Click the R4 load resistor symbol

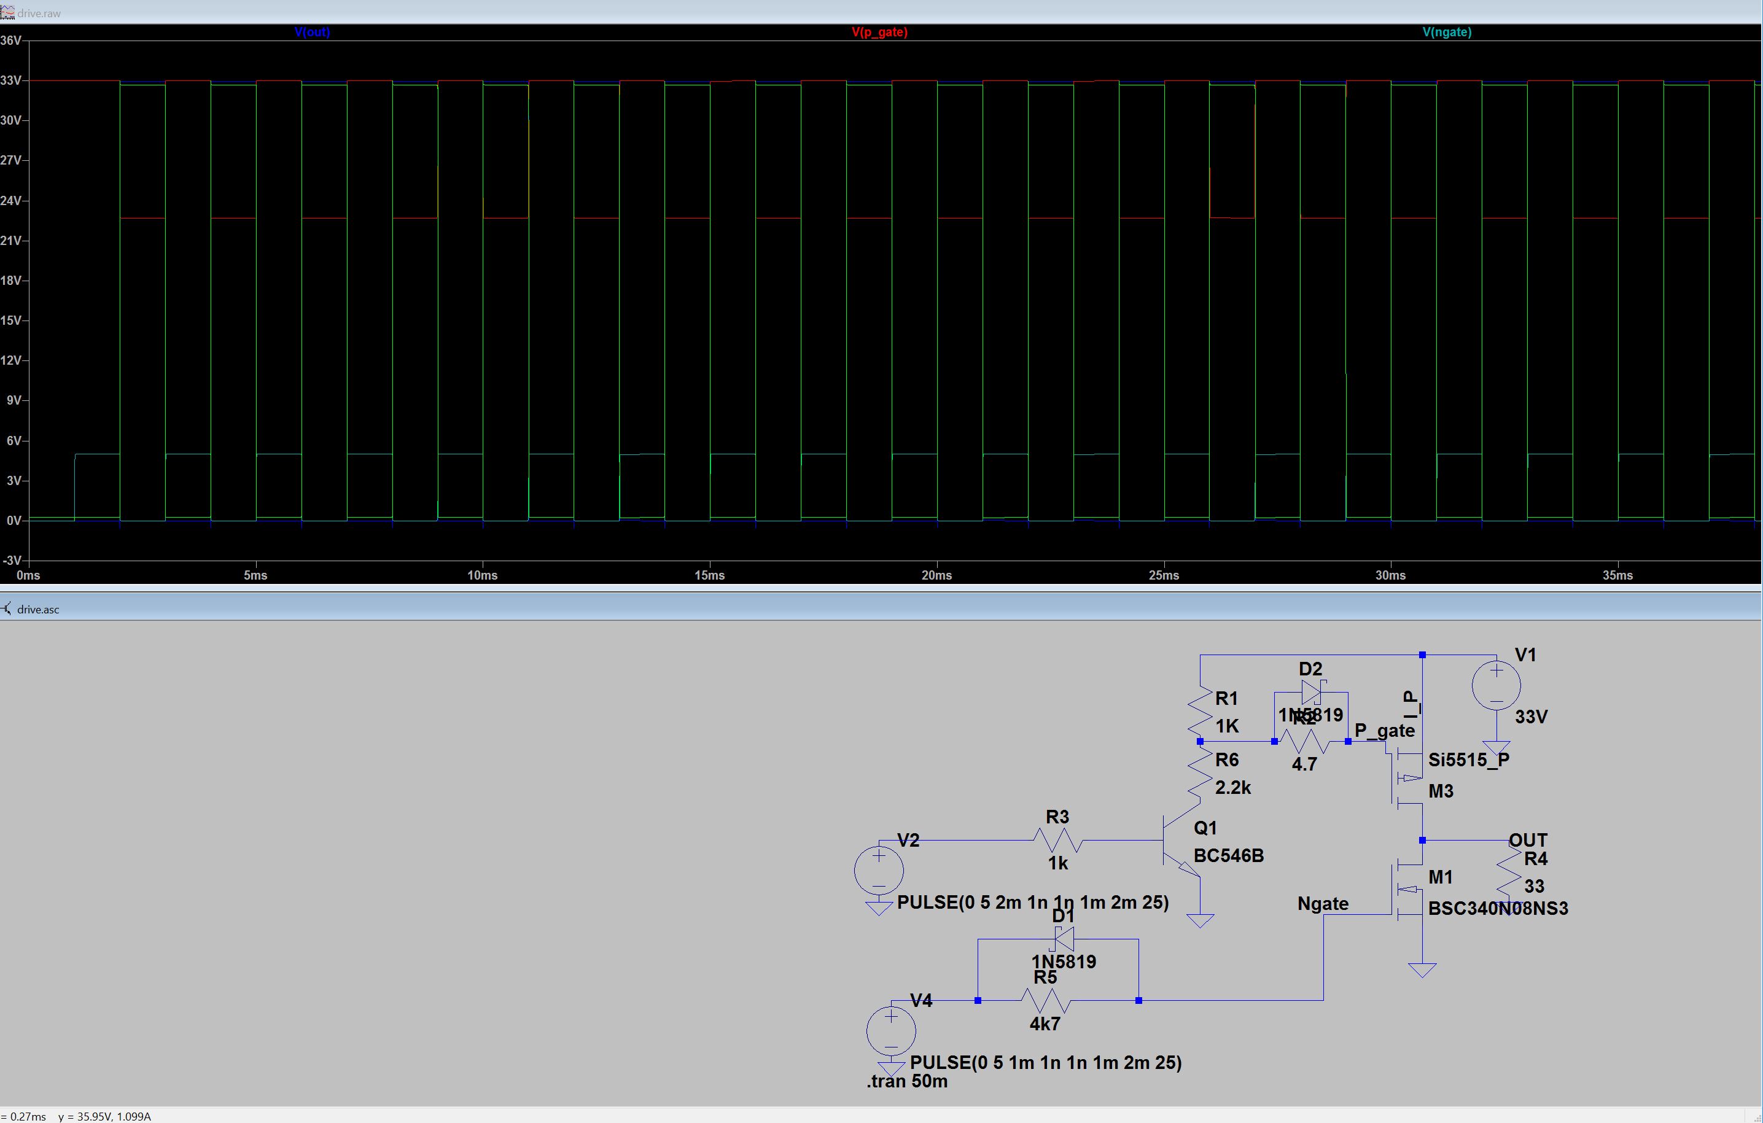tap(1509, 871)
